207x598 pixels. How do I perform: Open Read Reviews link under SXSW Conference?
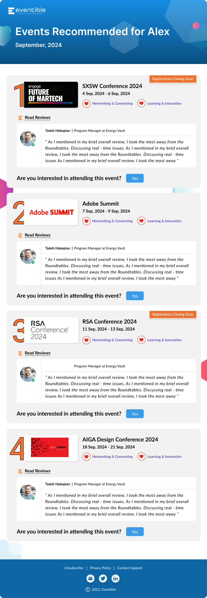coord(38,118)
